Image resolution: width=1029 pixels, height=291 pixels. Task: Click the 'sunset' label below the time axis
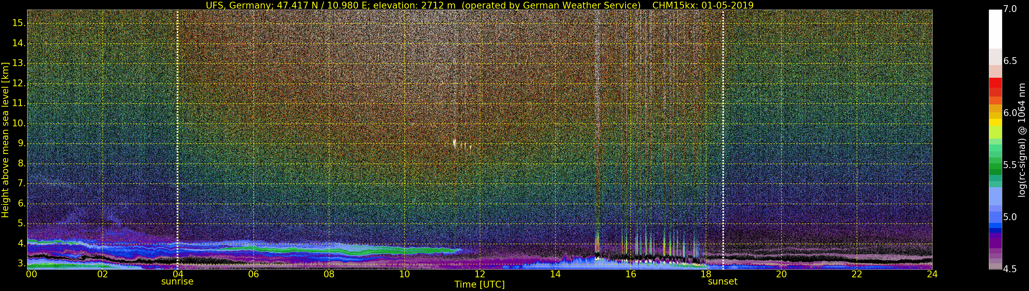click(723, 281)
